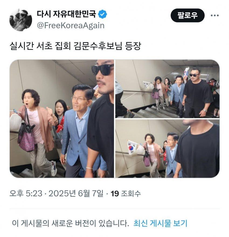Open the 다시 자유대한민국 display name
The width and height of the screenshot is (229, 237).
66,14
